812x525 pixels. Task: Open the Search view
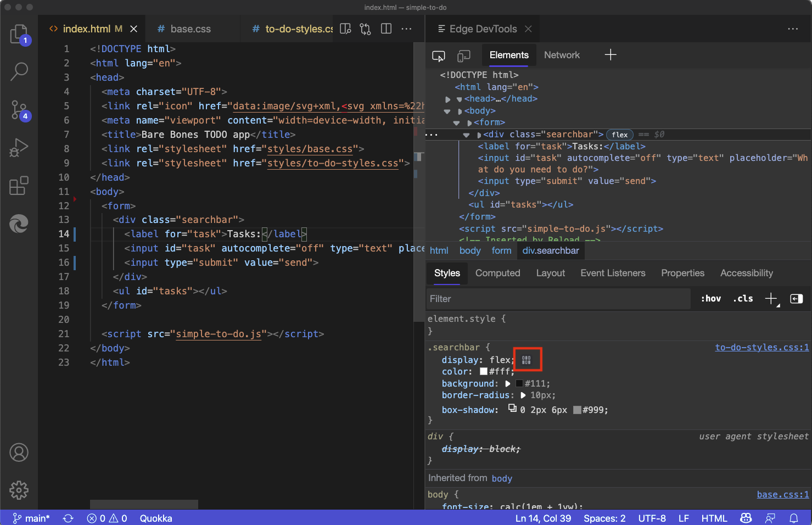click(x=19, y=71)
